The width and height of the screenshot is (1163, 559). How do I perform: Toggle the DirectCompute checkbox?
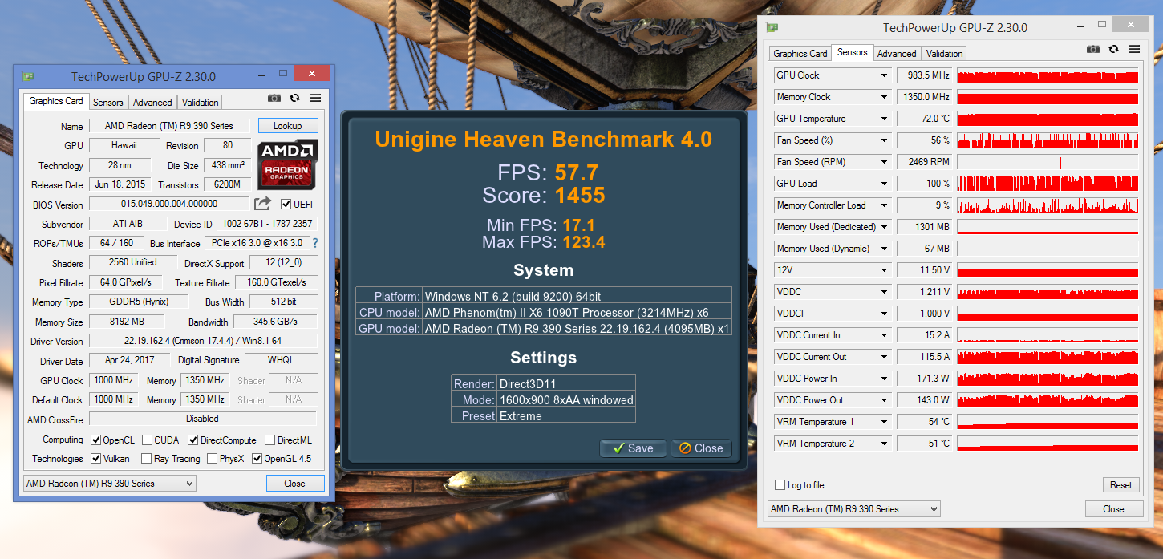[x=193, y=440]
